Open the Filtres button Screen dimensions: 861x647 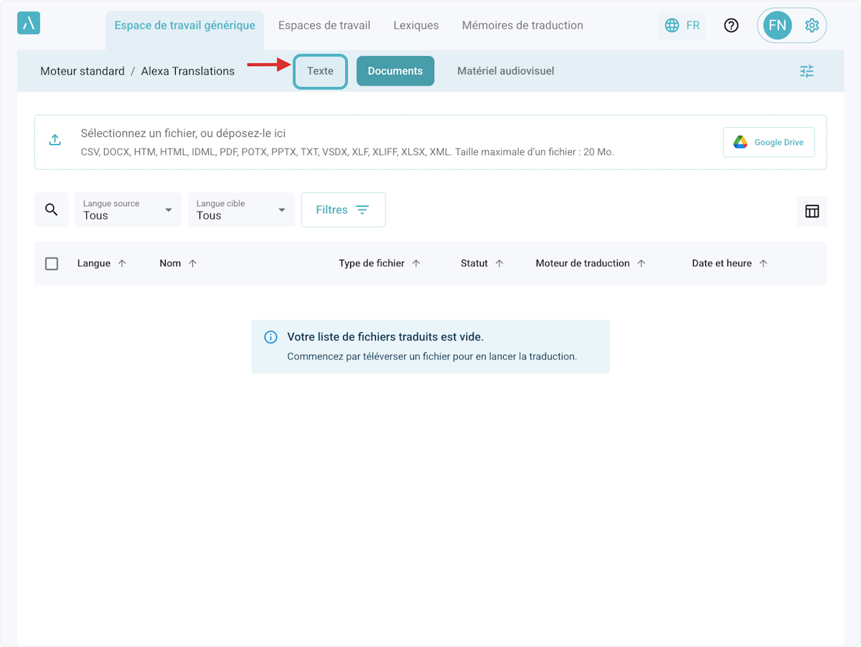pyautogui.click(x=343, y=209)
